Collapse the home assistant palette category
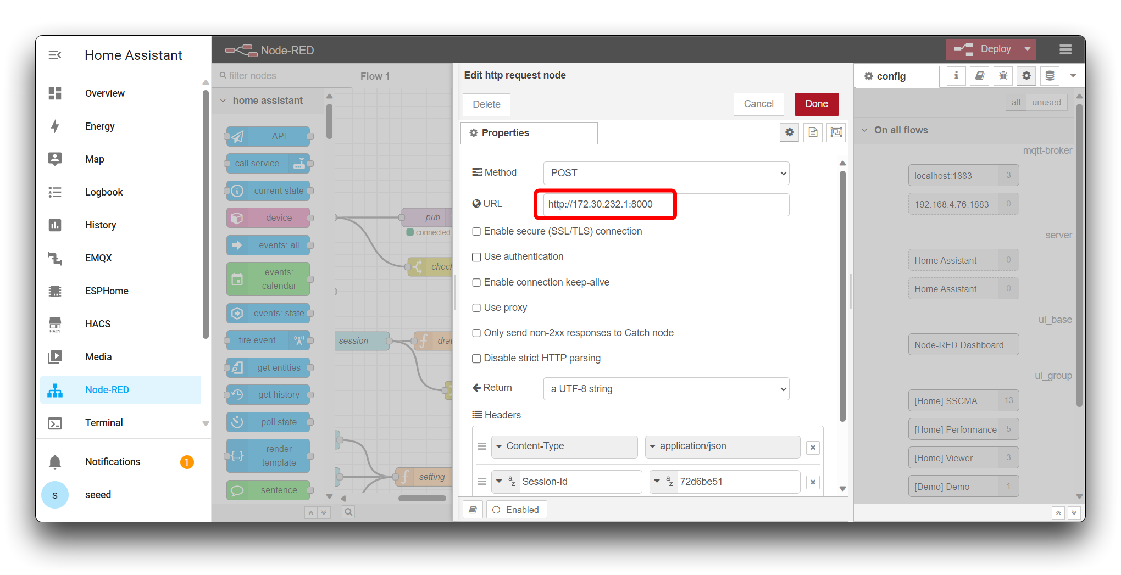 tap(224, 101)
